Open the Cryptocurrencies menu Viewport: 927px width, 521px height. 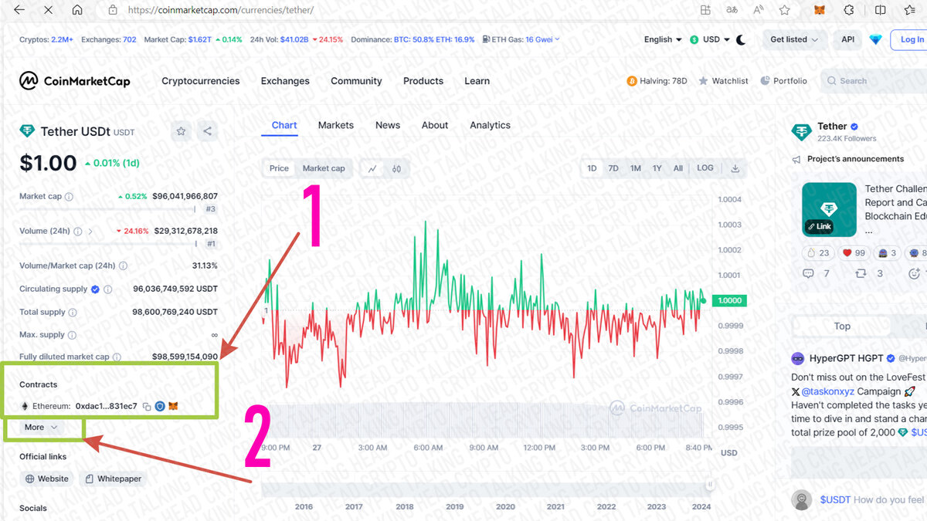coord(201,81)
